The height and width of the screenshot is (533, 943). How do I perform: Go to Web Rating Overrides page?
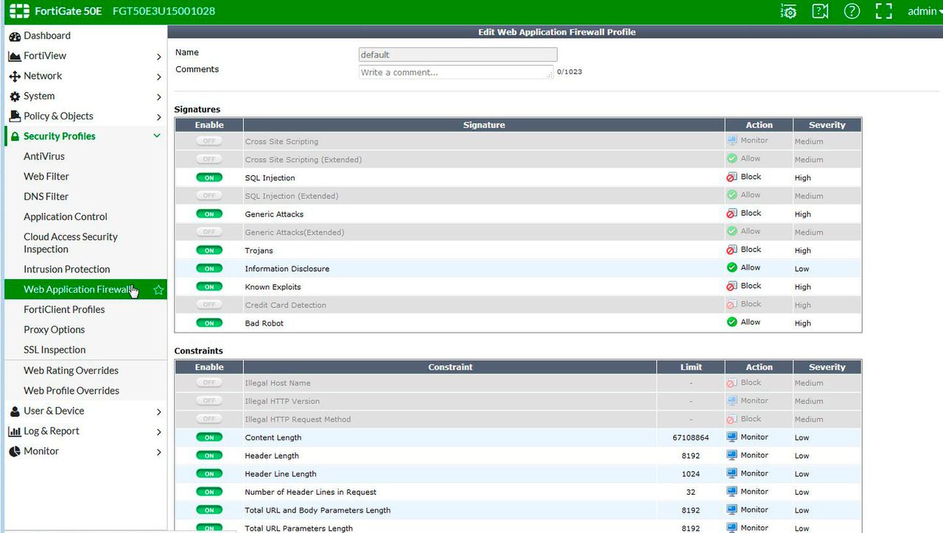point(71,371)
